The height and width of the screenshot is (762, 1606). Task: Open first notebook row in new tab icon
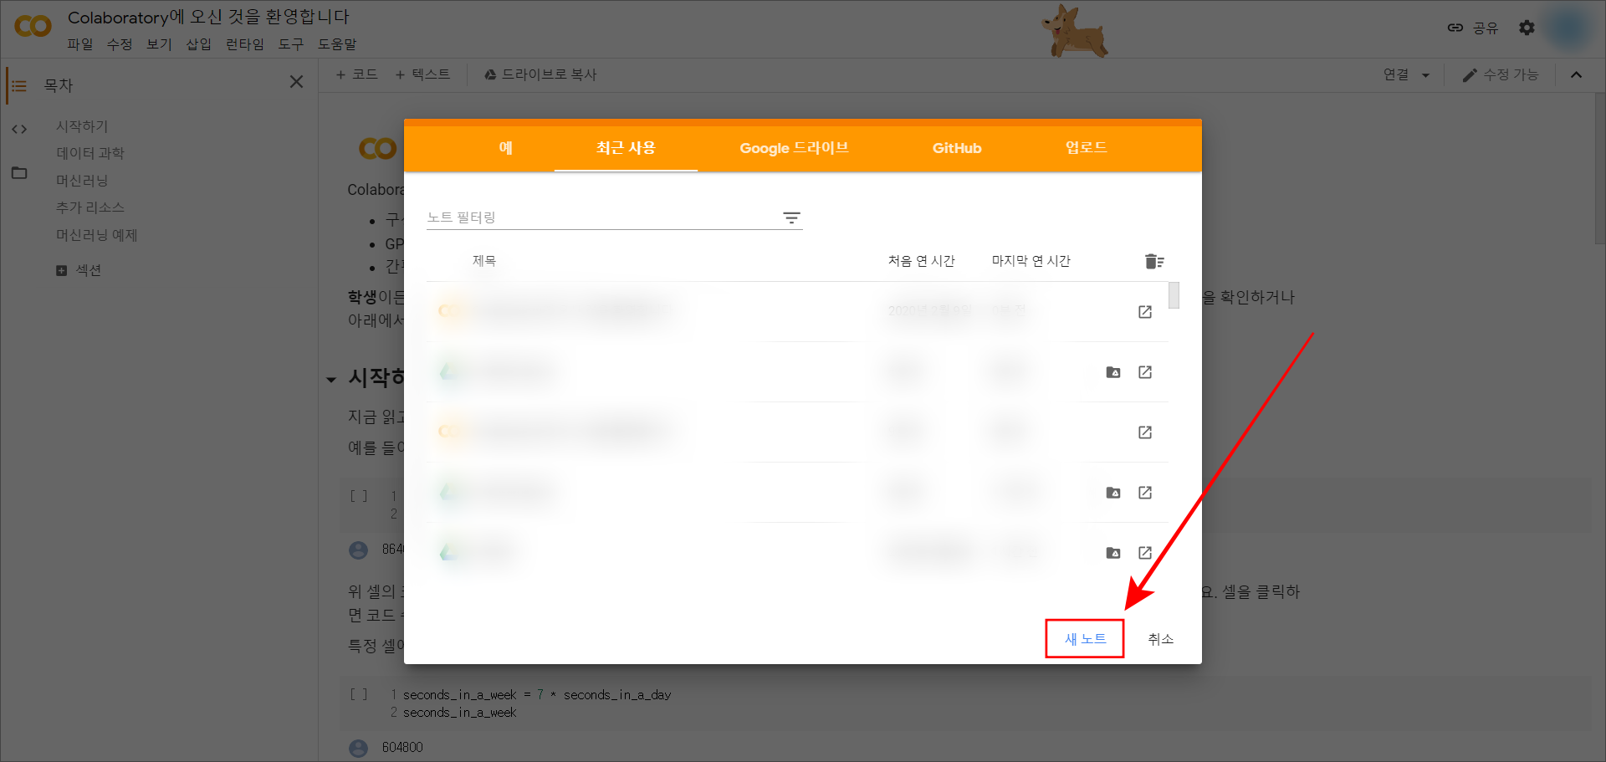tap(1145, 312)
